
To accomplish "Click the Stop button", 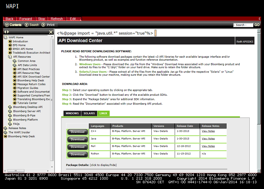I will [41, 19].
